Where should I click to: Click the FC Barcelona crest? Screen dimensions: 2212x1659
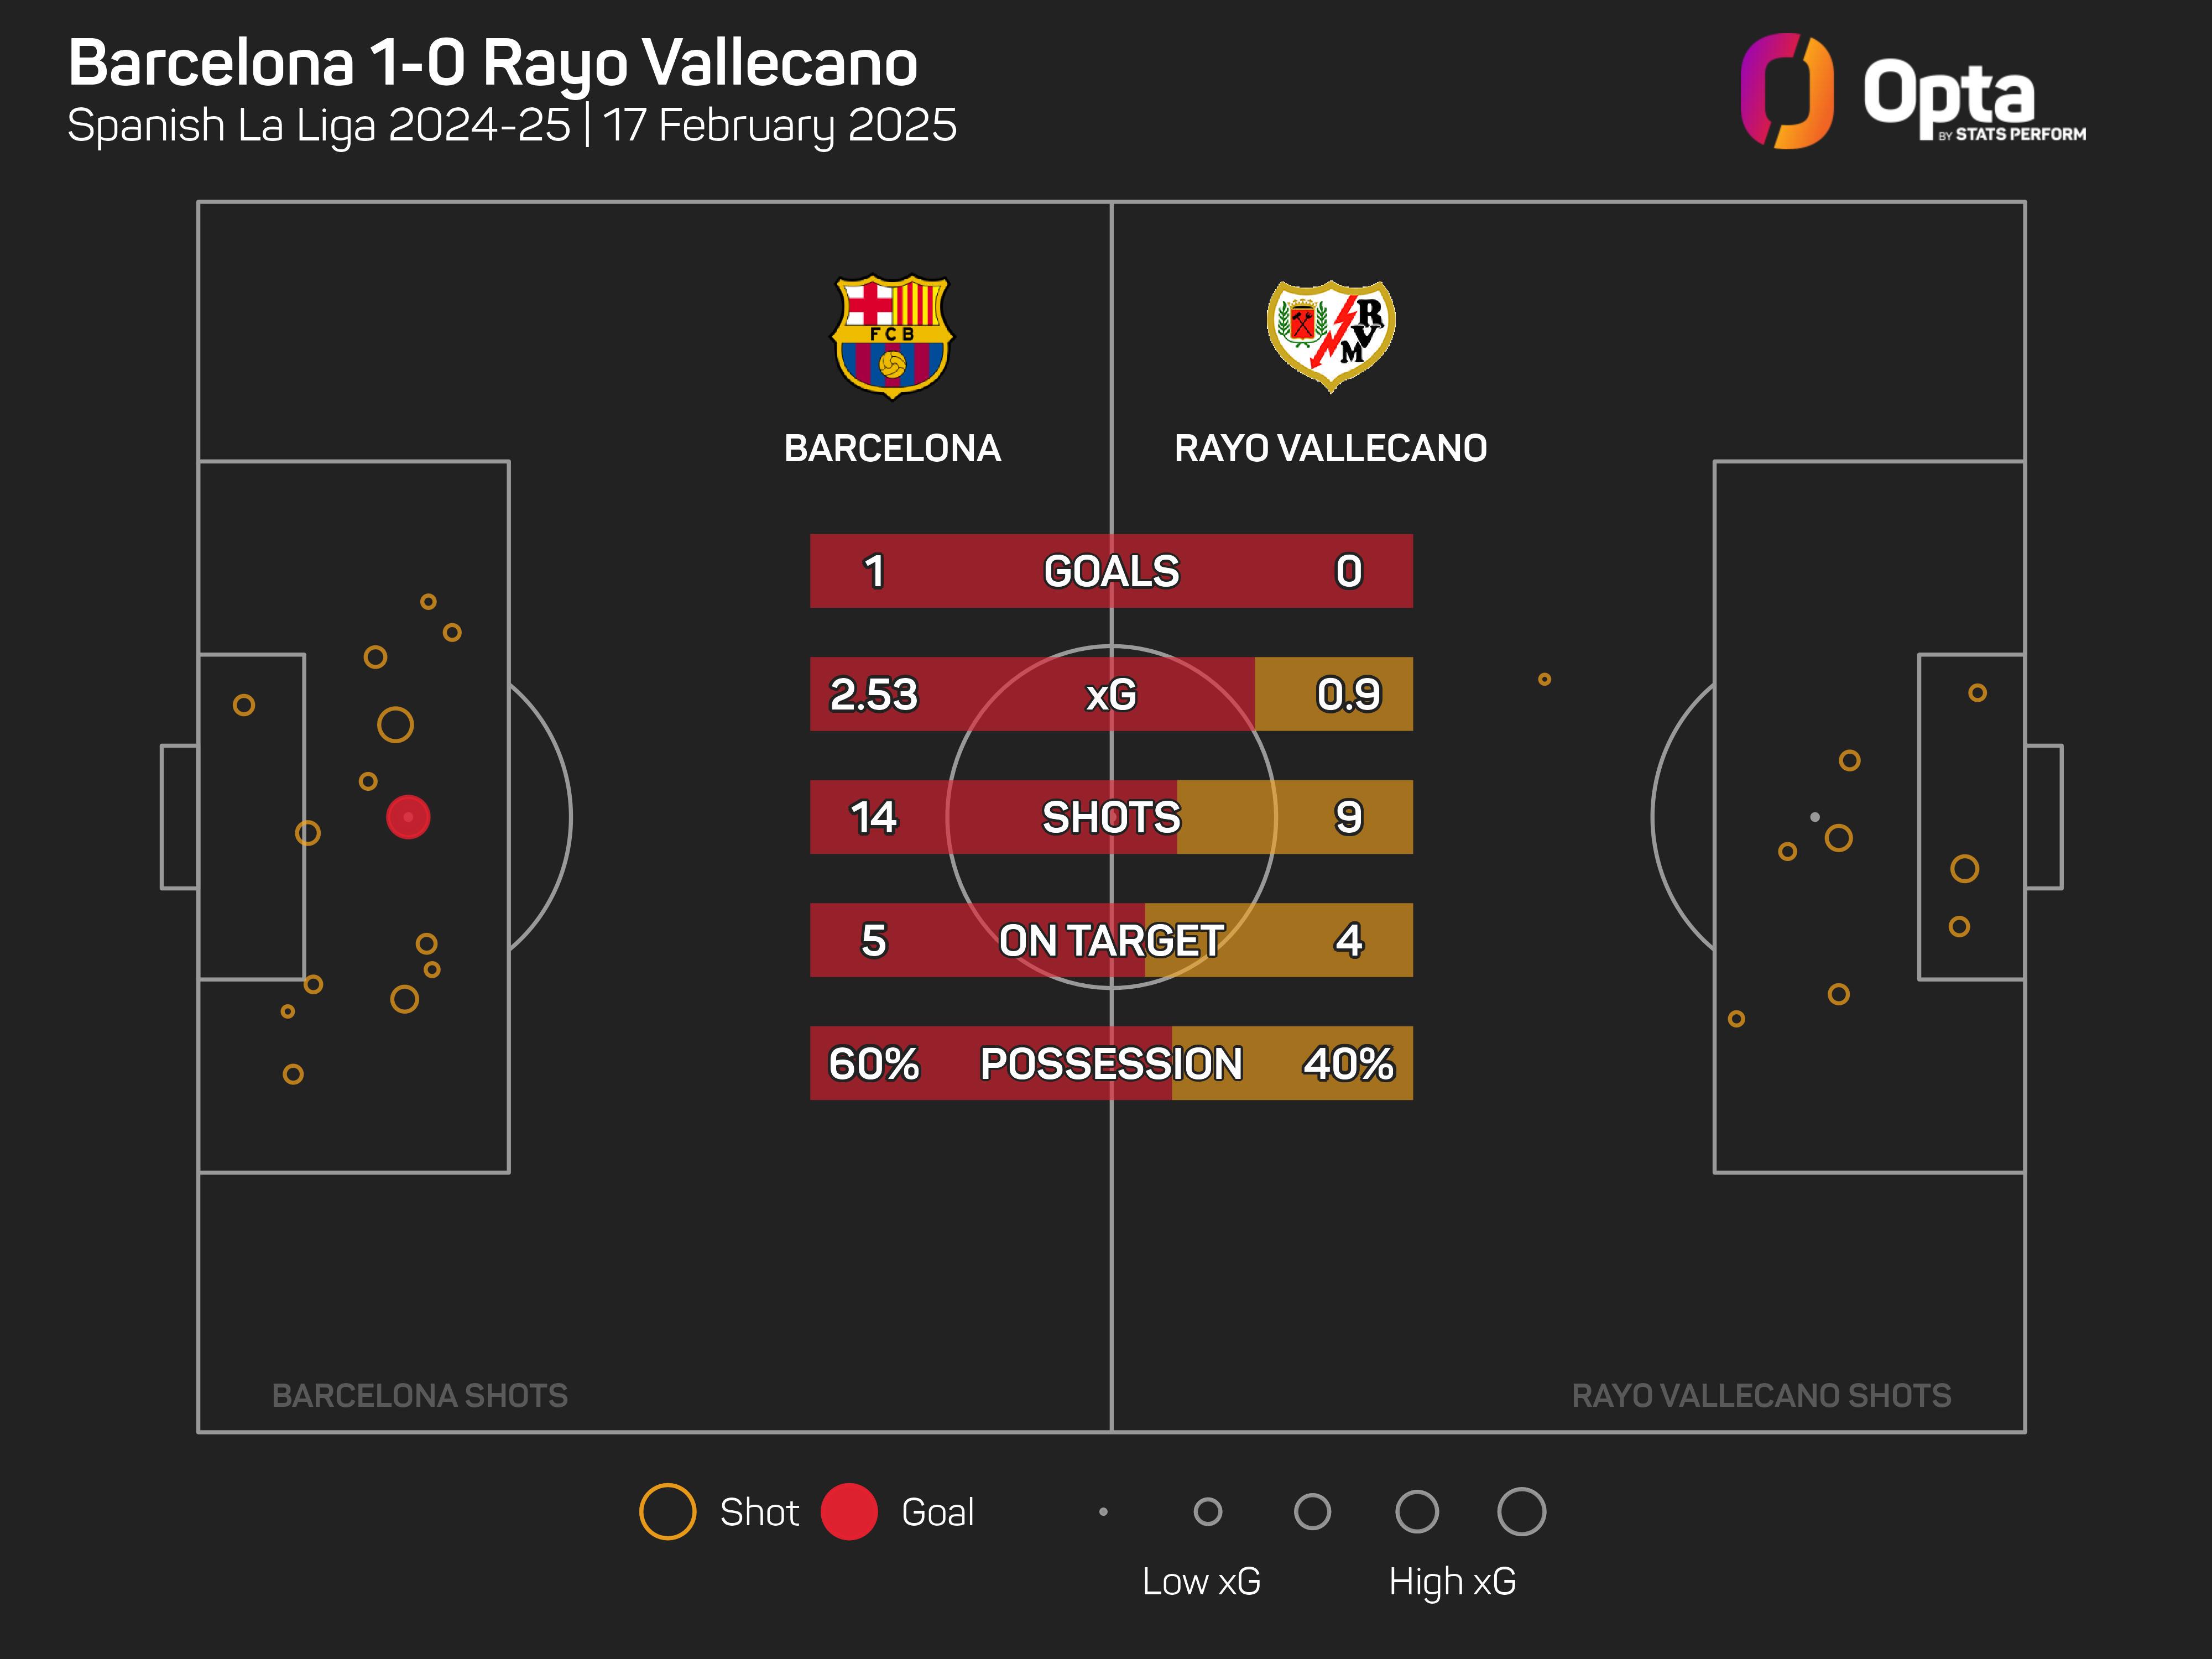click(892, 336)
